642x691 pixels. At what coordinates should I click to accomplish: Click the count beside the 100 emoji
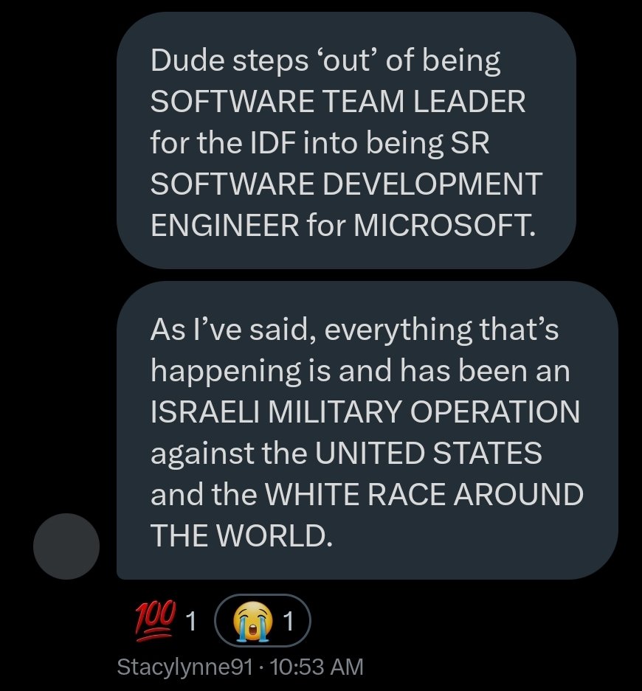tap(190, 623)
